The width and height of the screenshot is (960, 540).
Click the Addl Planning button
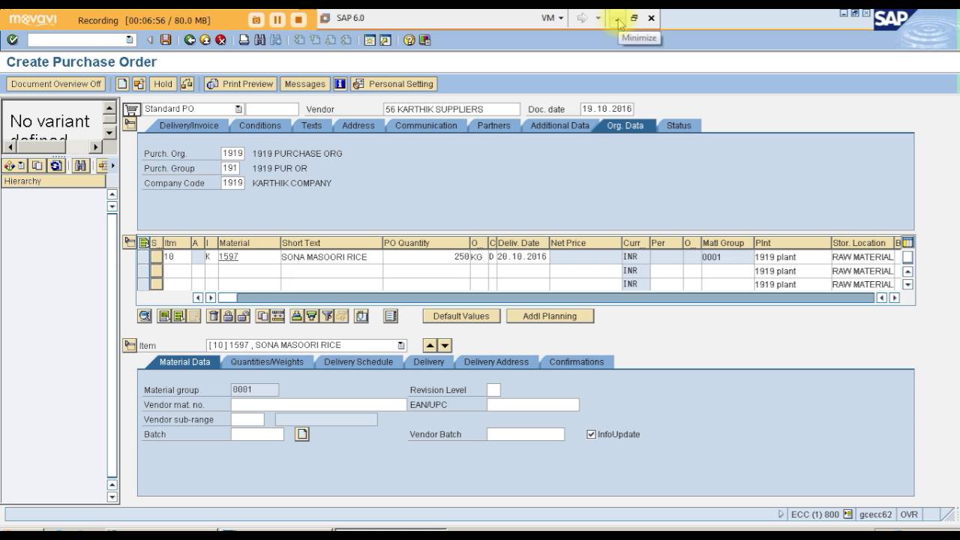[550, 316]
